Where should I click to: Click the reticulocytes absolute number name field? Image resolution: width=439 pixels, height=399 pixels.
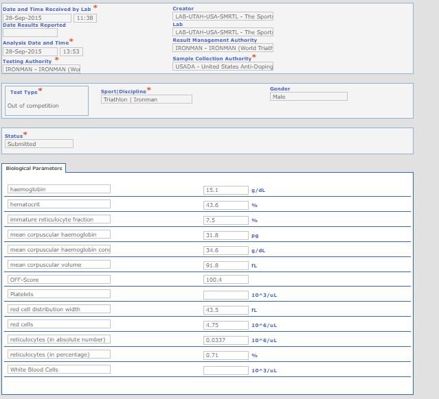coord(59,339)
